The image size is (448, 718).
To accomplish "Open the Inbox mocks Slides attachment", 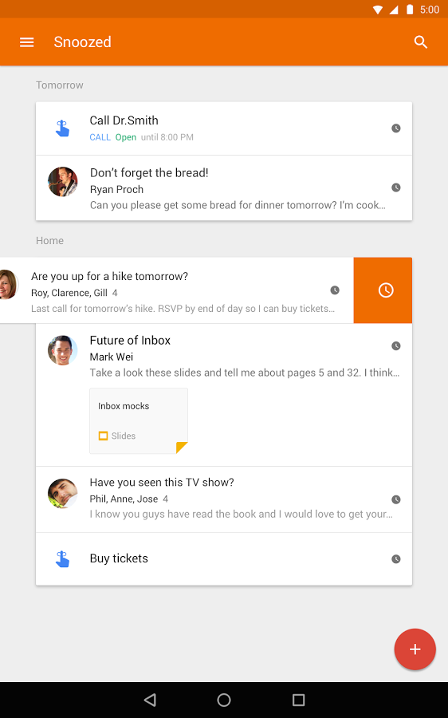I will 139,420.
